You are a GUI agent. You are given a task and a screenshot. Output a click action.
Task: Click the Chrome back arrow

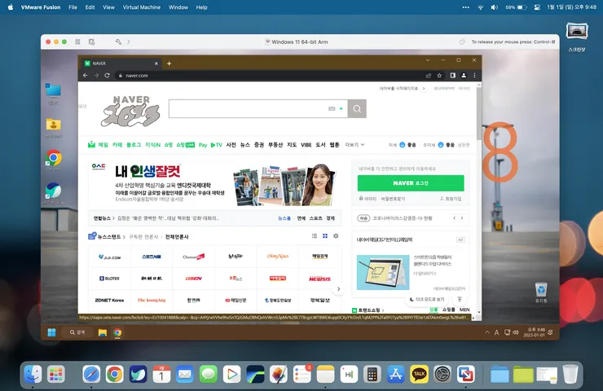pyautogui.click(x=86, y=76)
